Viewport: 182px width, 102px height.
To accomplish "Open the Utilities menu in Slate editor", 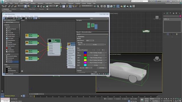I will (36, 16).
